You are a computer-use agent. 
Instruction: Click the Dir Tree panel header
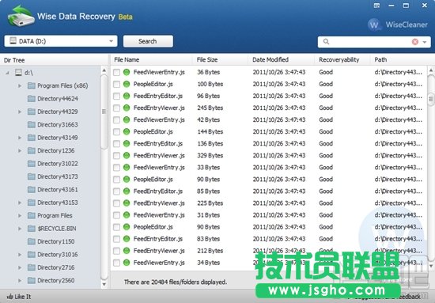point(54,60)
